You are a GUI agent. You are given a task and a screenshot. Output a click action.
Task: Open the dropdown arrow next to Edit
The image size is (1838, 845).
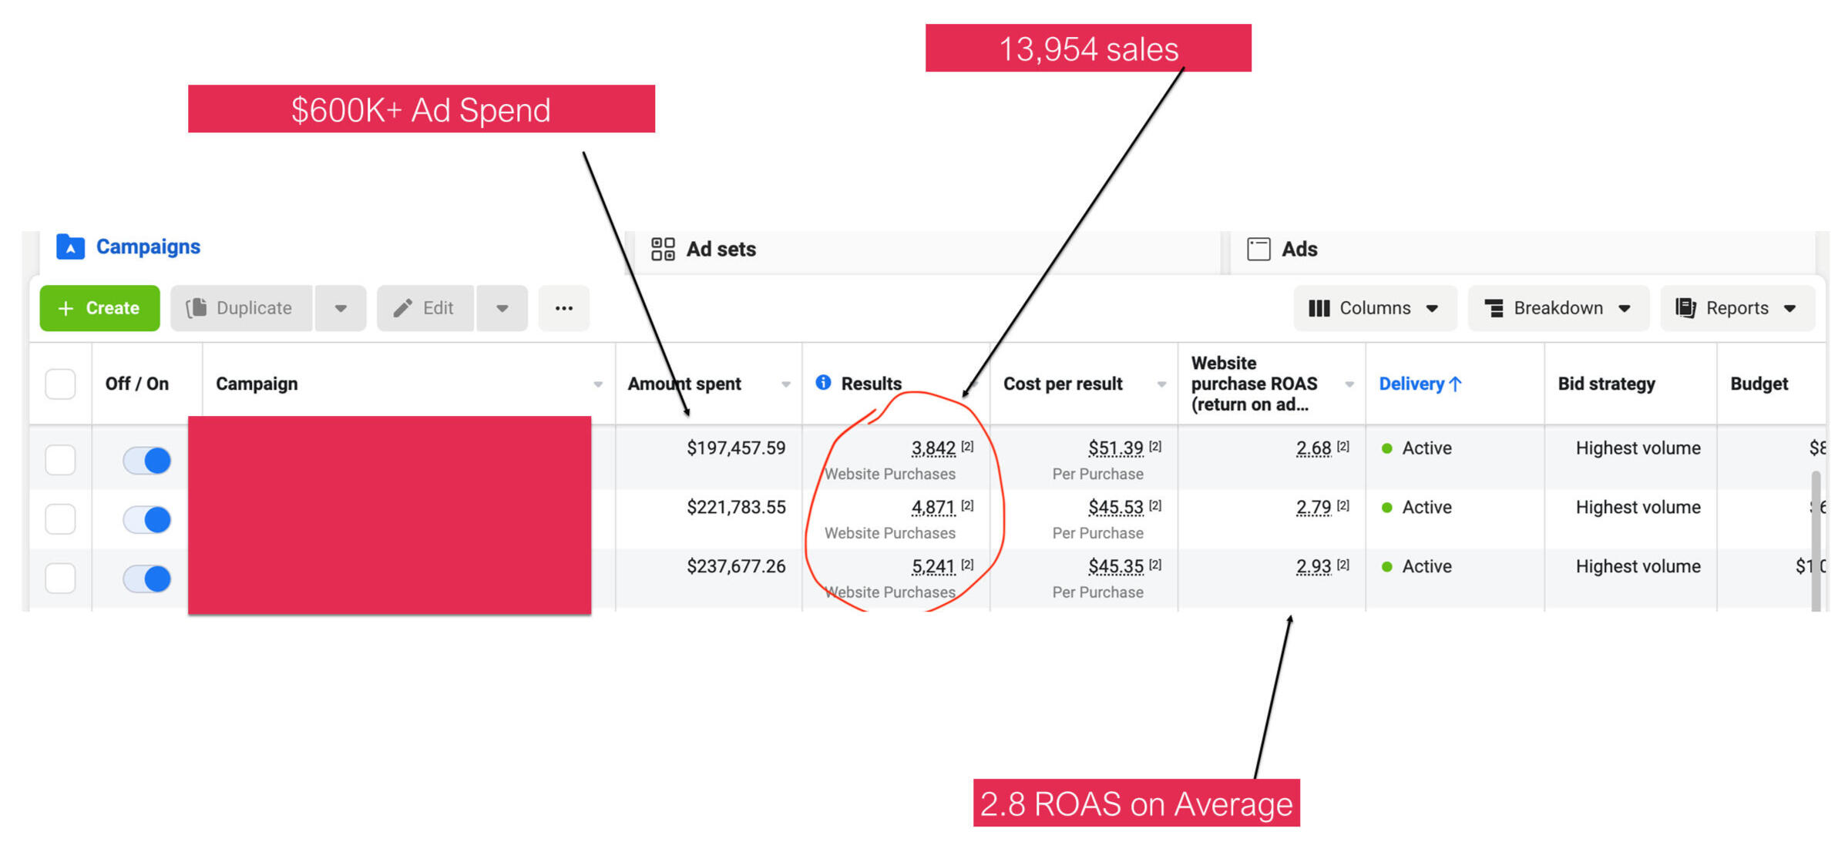coord(502,308)
